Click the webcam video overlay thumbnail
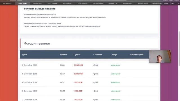The height and width of the screenshot is (101, 180). 160,56
